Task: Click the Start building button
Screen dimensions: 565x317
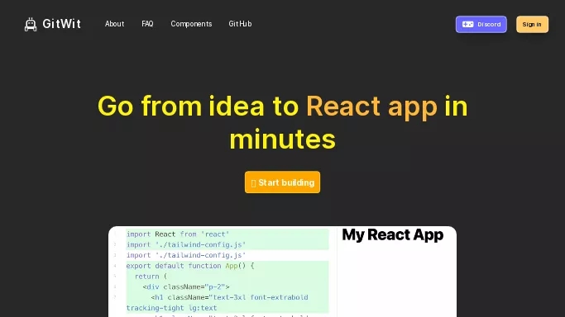Action: point(283,182)
